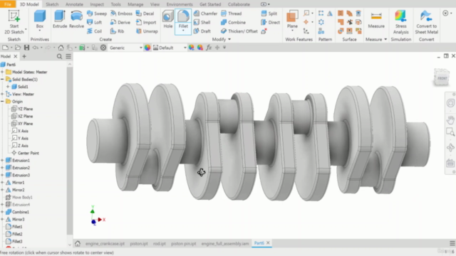Select the Unwrap tool

pyautogui.click(x=147, y=31)
